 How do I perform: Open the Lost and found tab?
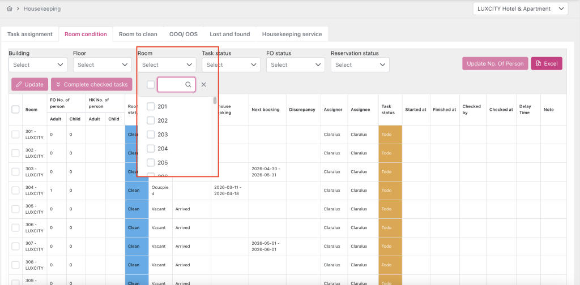(229, 34)
